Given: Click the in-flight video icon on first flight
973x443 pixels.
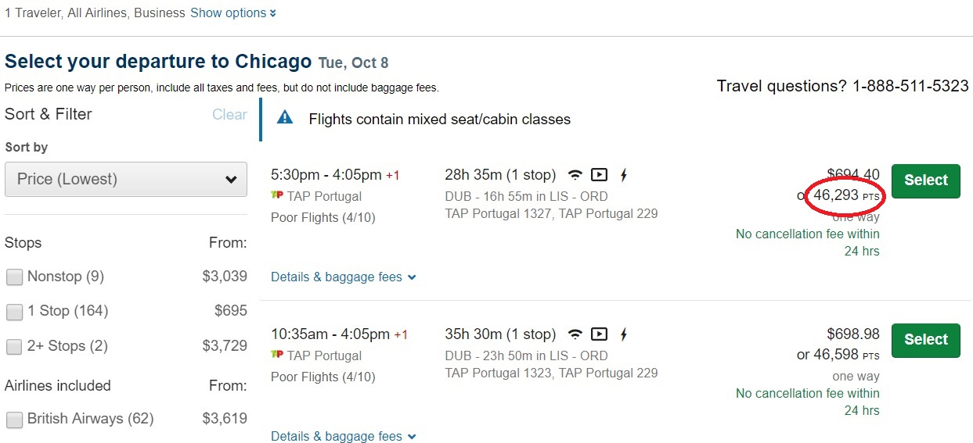Looking at the screenshot, I should pos(599,175).
